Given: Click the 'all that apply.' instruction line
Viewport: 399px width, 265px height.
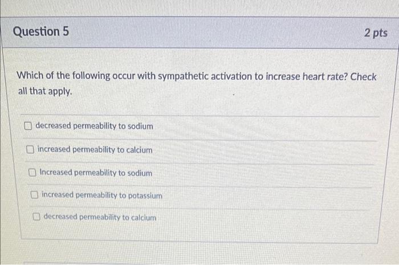Looking at the screenshot, I should point(45,91).
